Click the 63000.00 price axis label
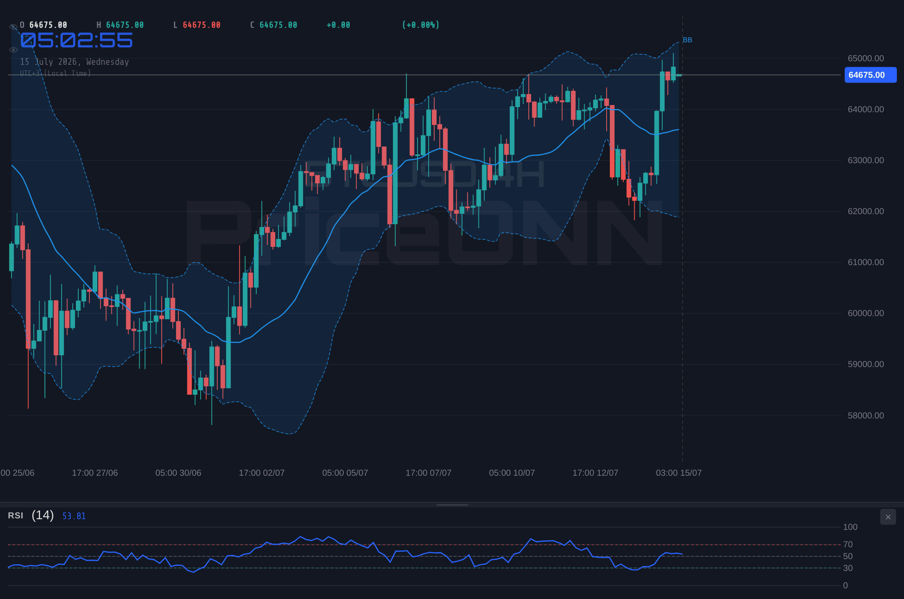The width and height of the screenshot is (904, 599). point(866,160)
